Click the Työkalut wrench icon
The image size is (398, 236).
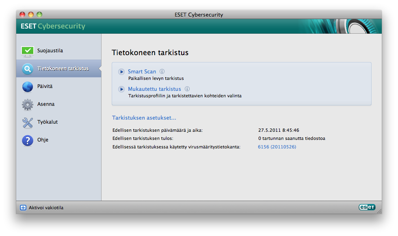click(x=28, y=122)
